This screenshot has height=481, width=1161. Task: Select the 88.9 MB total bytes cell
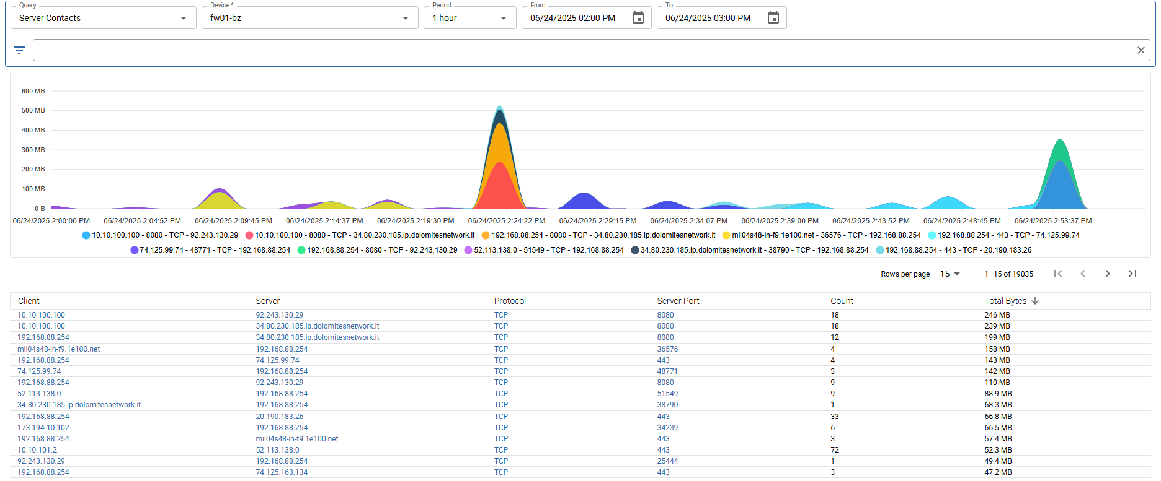pyautogui.click(x=998, y=394)
